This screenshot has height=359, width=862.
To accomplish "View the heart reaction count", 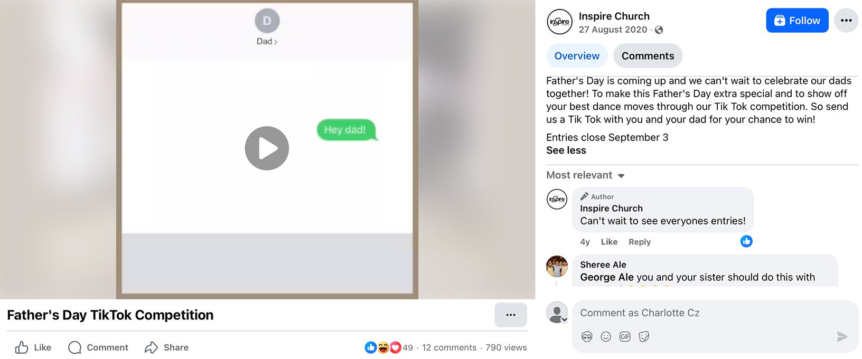I will [395, 347].
